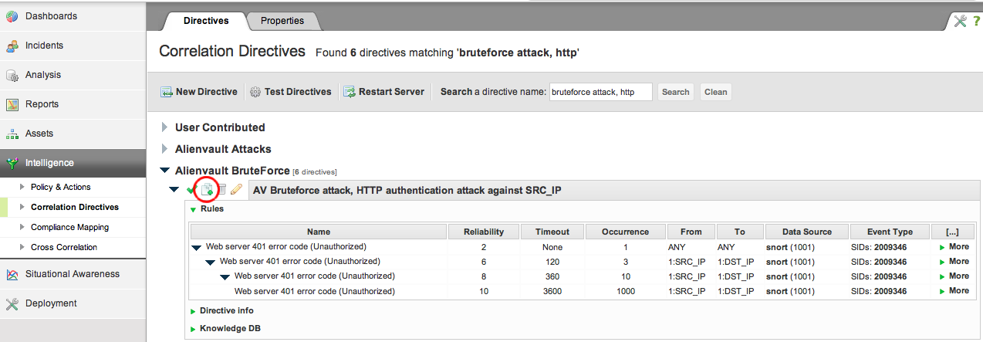Click the Dashboards pie chart icon
983x342 pixels.
(x=12, y=17)
